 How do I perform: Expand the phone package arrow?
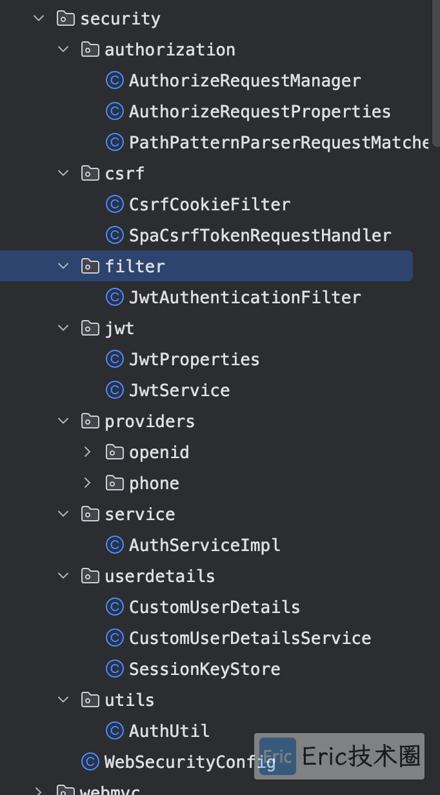pyautogui.click(x=88, y=483)
